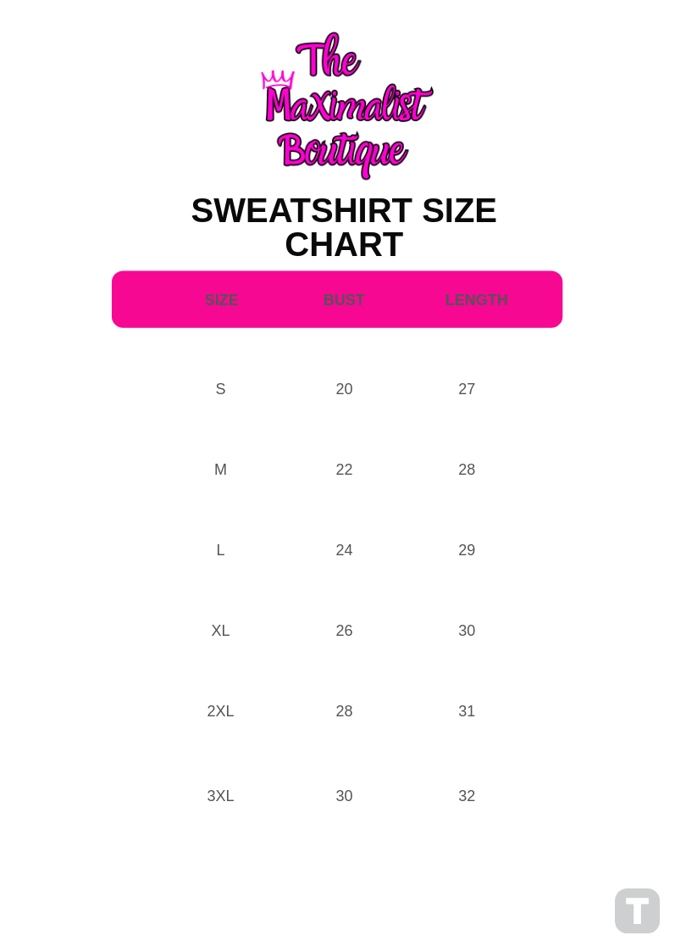Click The Maximalist Boutique logo
Screen dimensions: 675x952
(346, 106)
